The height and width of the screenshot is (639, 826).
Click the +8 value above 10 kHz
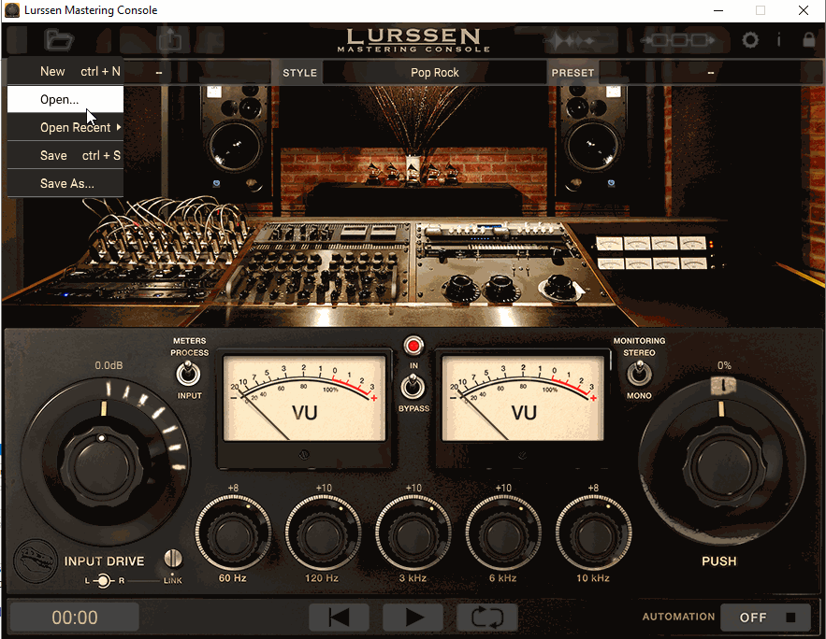click(x=593, y=488)
